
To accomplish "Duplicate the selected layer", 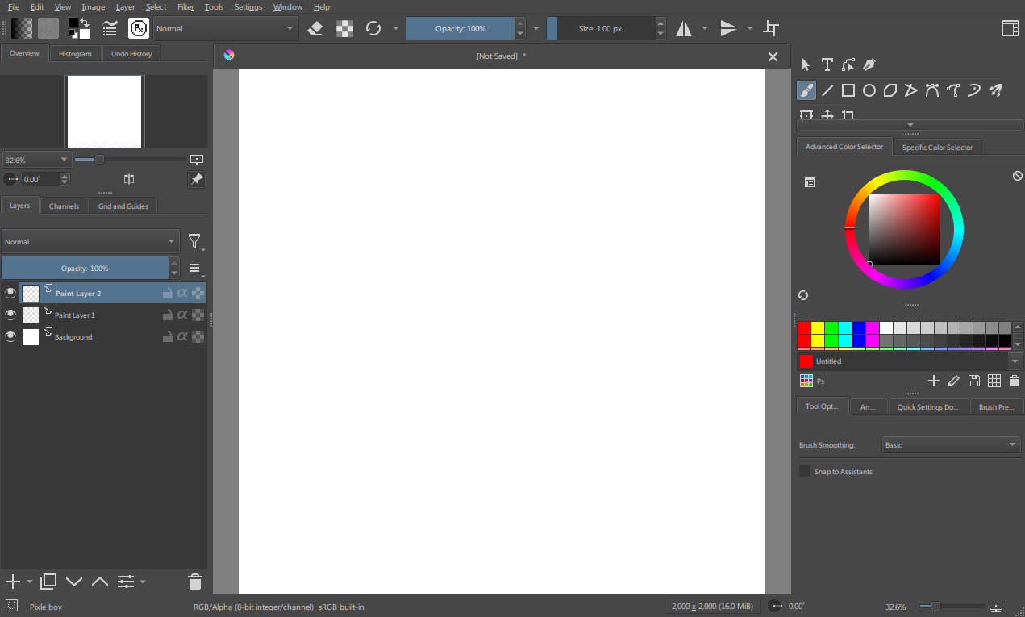I will [x=48, y=582].
